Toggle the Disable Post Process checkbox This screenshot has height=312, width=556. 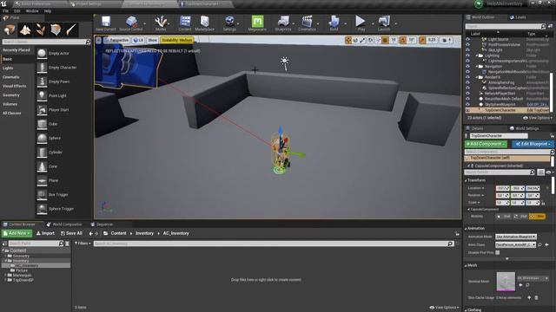click(x=498, y=252)
